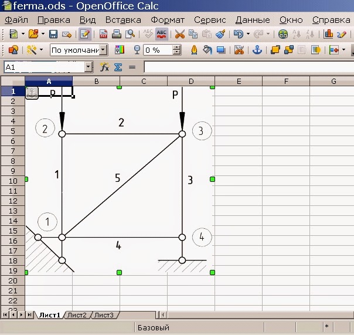The height and width of the screenshot is (335, 354).
Task: Cut selection with scissors icon
Action: coord(180,35)
